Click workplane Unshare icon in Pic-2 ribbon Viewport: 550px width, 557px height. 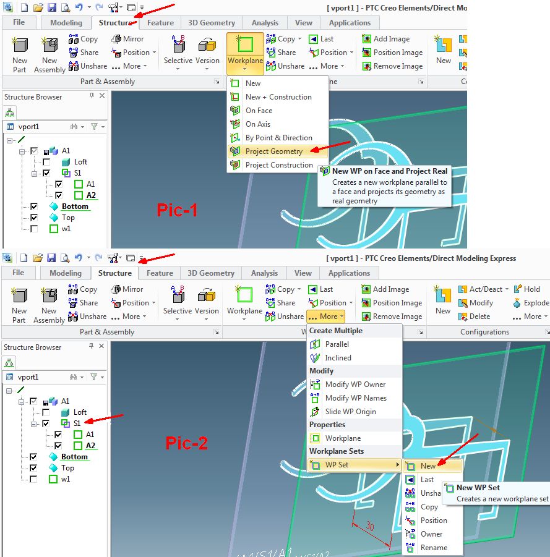coord(270,317)
